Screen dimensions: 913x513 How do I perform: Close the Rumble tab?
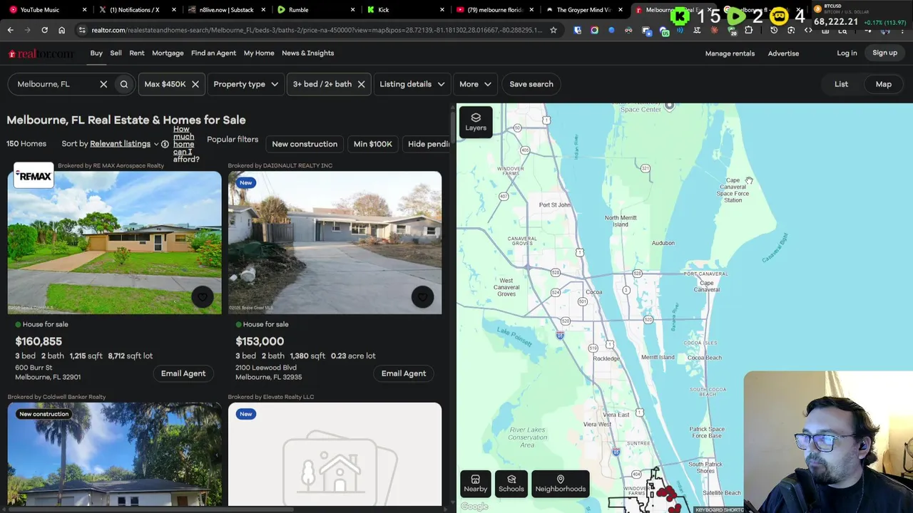click(352, 10)
